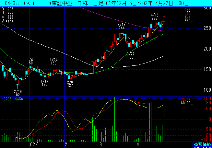Click the magenta moving average value 243
Screen dimensions: 212x148
(188, 10)
